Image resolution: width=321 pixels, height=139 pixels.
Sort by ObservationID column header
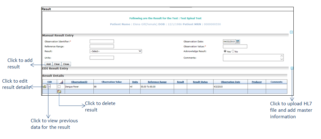coord(79,82)
